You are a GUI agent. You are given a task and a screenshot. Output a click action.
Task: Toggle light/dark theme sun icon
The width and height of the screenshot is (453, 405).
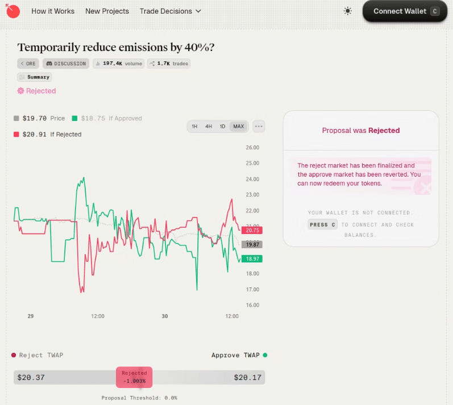point(348,11)
